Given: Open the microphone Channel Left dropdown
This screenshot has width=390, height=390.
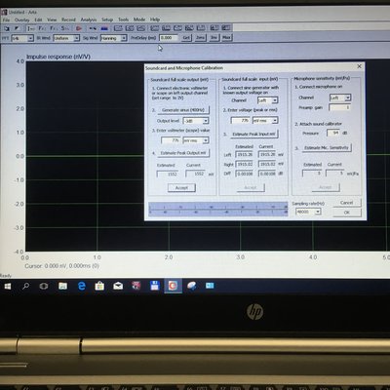Looking at the screenshot, I should [x=340, y=97].
